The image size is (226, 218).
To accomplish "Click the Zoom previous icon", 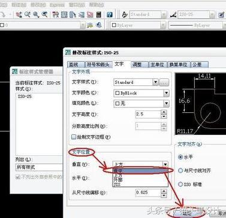I will (x=45, y=14).
